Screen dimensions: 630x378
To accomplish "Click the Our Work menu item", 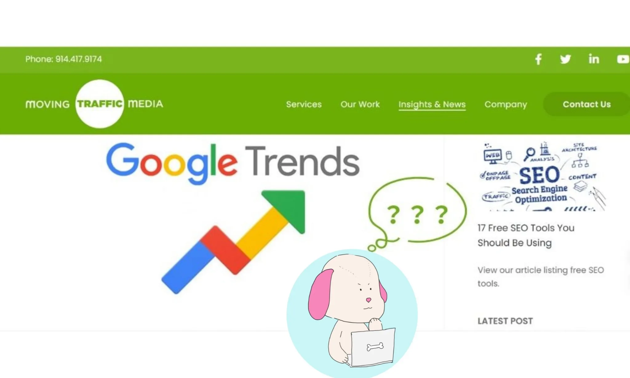I will click(x=360, y=104).
